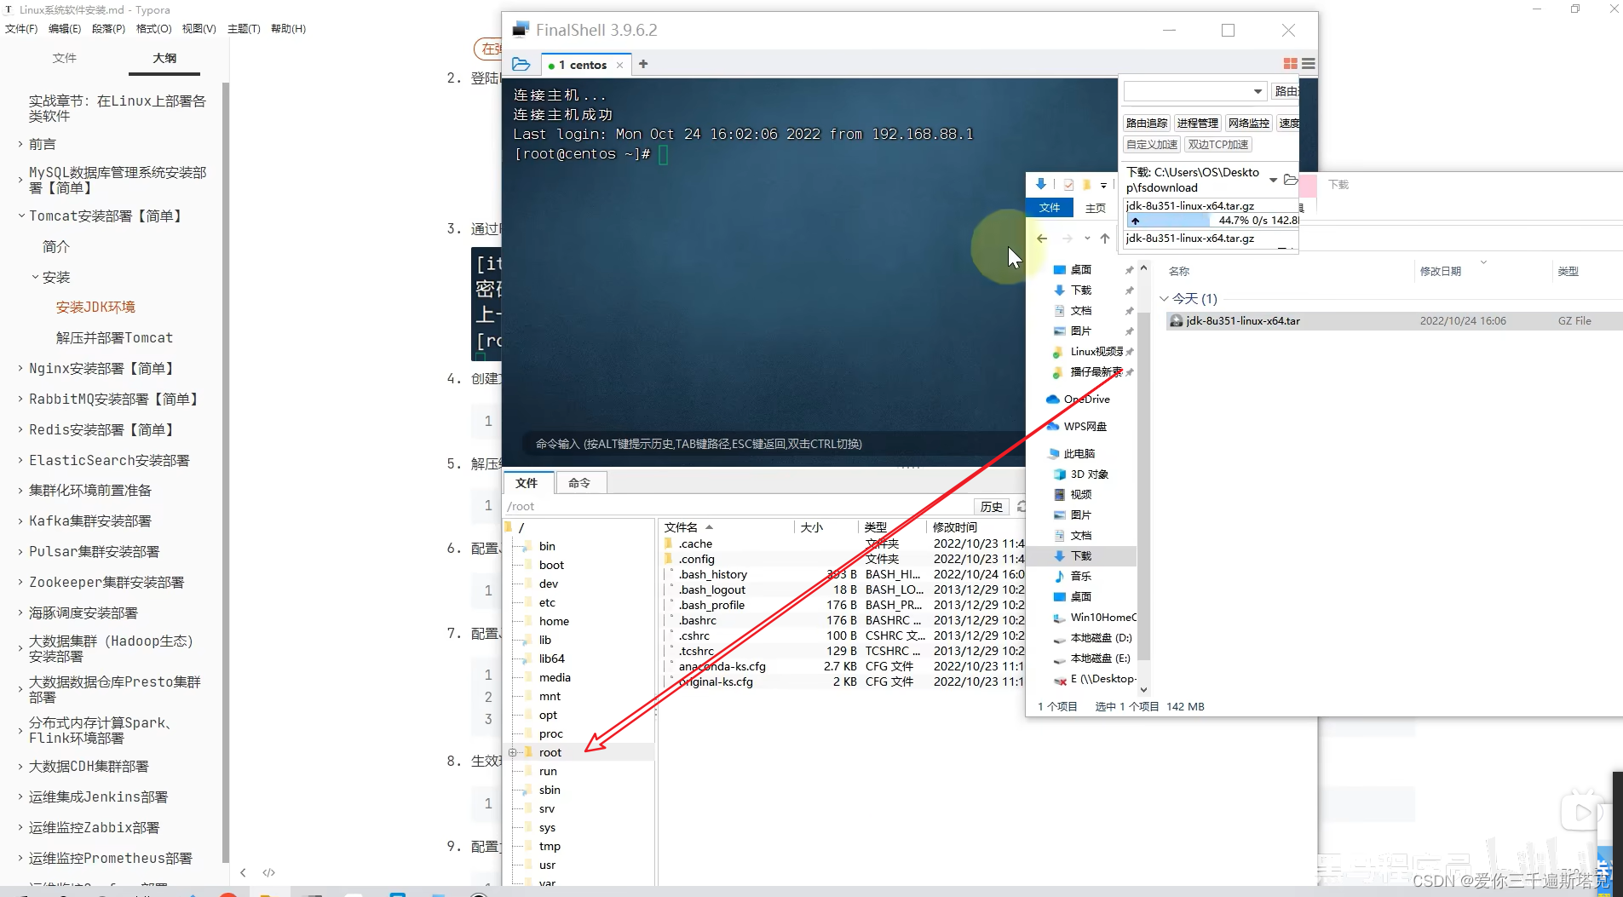Image resolution: width=1623 pixels, height=897 pixels.
Task: Click the 自定义加速 button
Action: 1152,145
